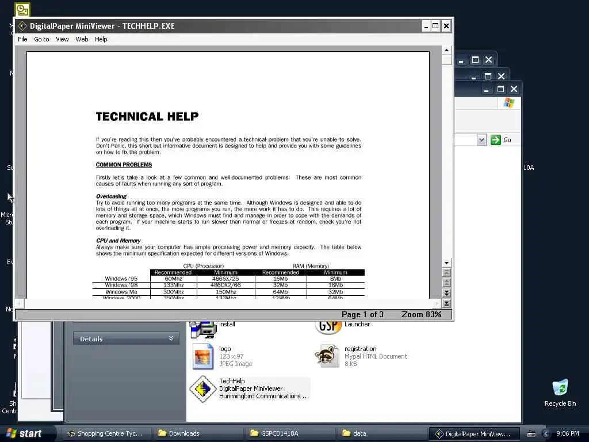Screen dimensions: 589x442
Task: Click the 'logo' file name label
Action: tap(225, 349)
